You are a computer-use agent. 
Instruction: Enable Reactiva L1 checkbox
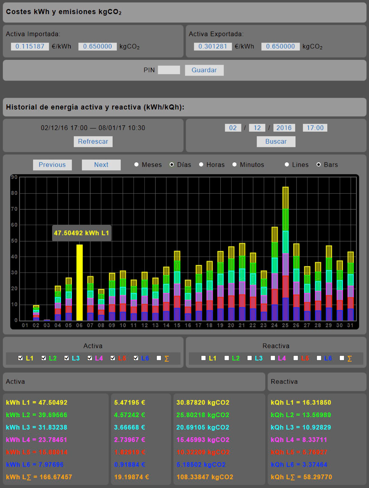click(204, 358)
